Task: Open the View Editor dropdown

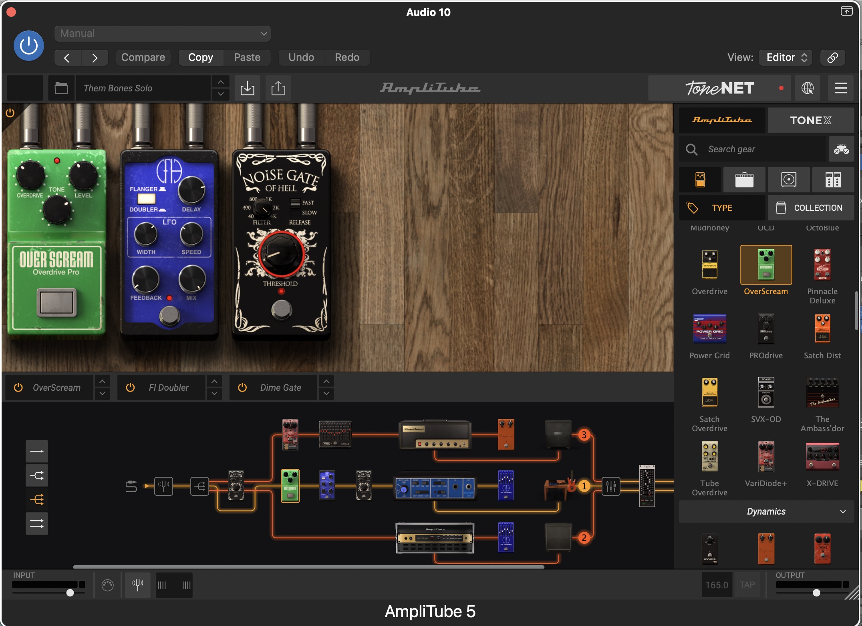Action: pos(786,57)
